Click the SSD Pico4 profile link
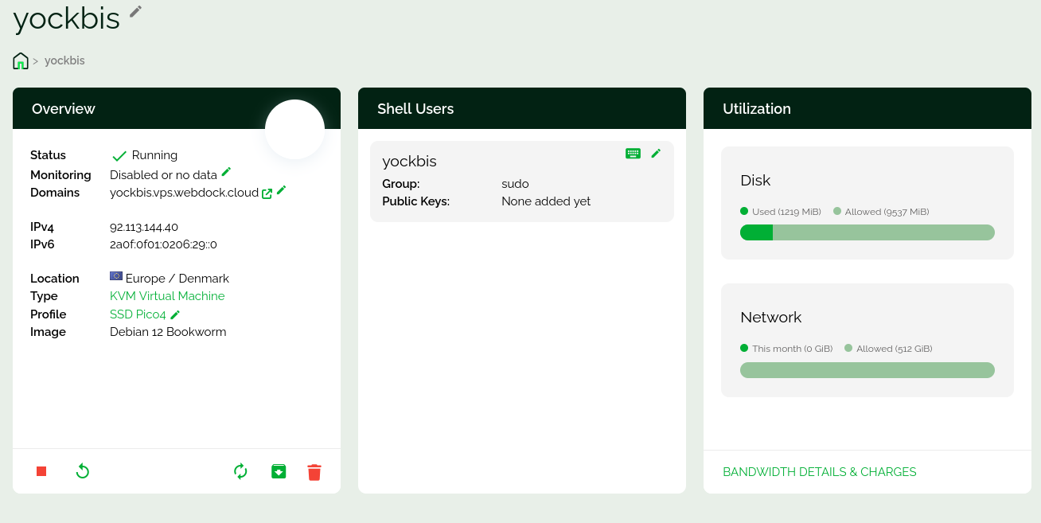Image resolution: width=1041 pixels, height=523 pixels. [x=138, y=314]
